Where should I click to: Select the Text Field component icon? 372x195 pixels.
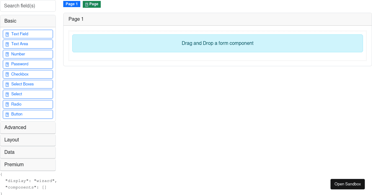coord(7,34)
